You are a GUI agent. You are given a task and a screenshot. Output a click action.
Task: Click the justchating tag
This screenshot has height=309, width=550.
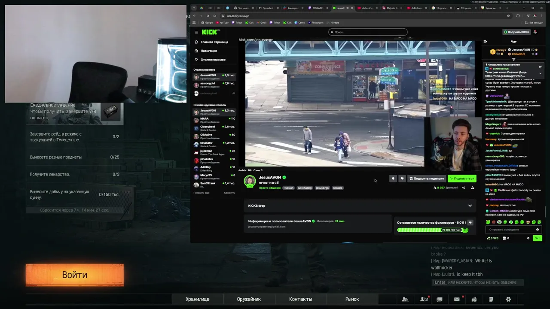pos(305,188)
